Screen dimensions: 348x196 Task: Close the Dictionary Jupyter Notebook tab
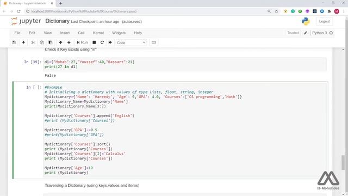(x=52, y=3)
